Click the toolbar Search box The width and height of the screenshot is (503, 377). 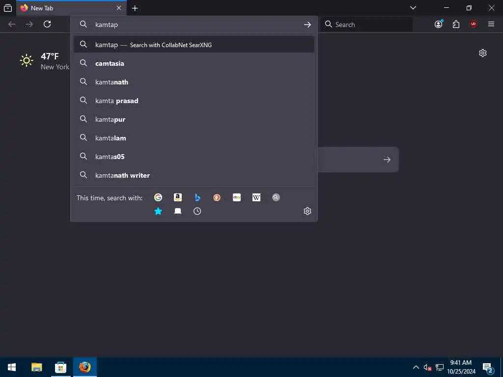366,25
